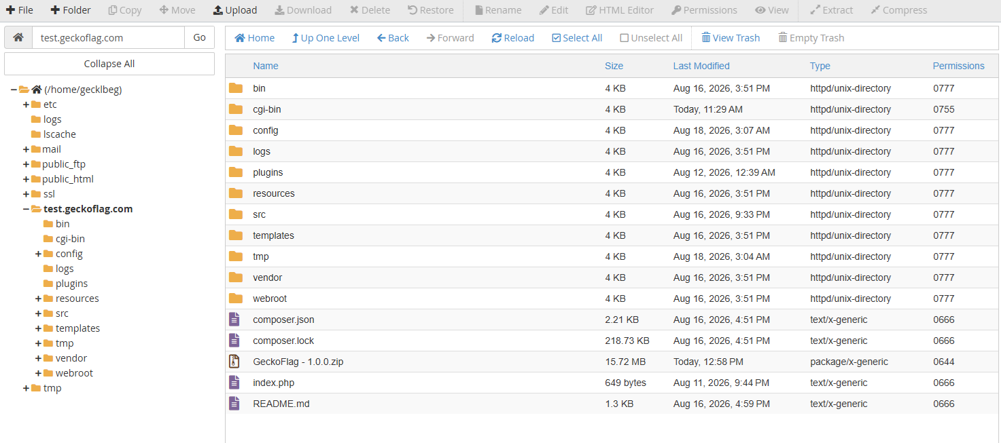
Task: Open the Upload dialog
Action: pyautogui.click(x=235, y=10)
